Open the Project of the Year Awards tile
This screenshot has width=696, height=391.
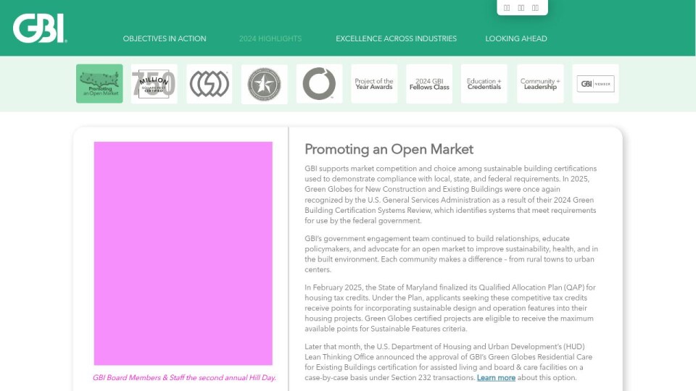(x=374, y=84)
